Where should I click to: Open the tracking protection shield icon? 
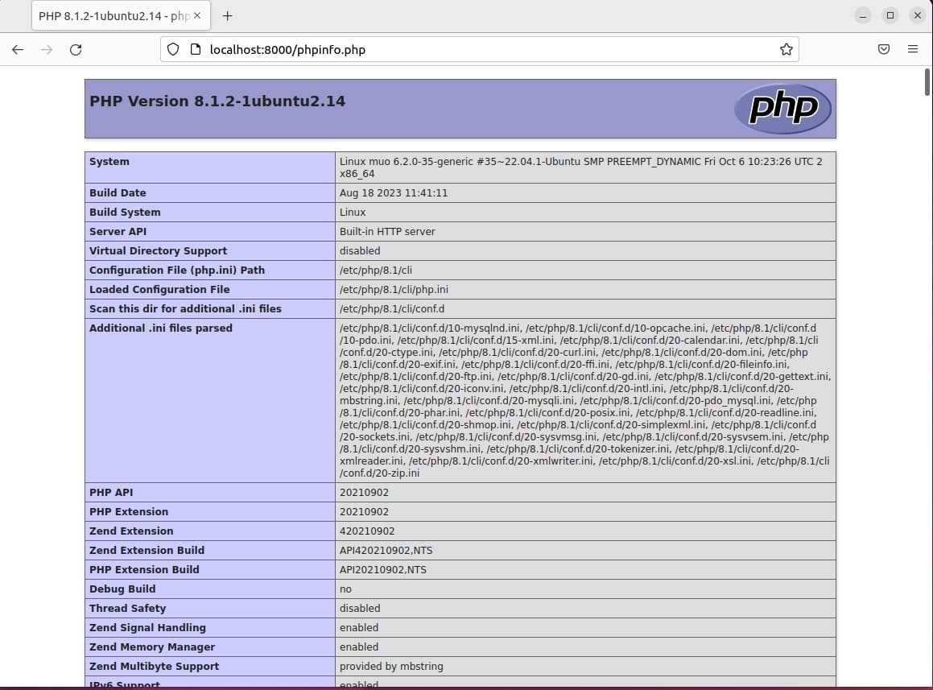pyautogui.click(x=172, y=49)
